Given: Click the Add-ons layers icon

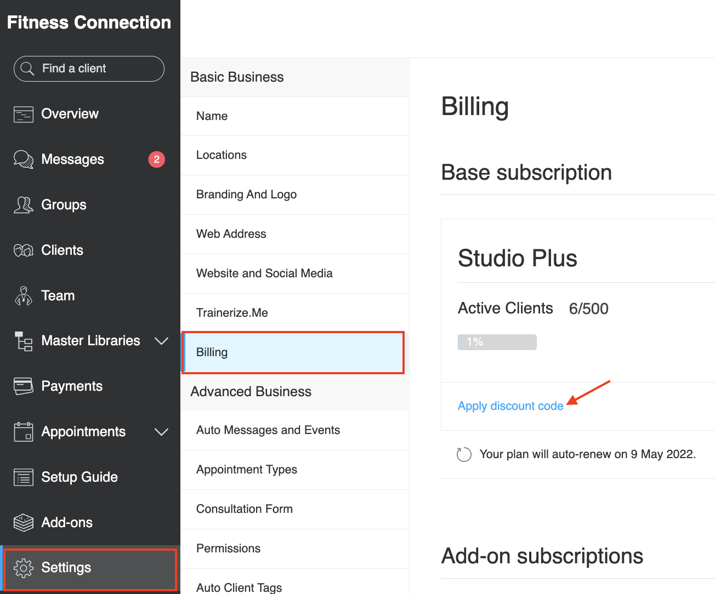Looking at the screenshot, I should pos(24,523).
